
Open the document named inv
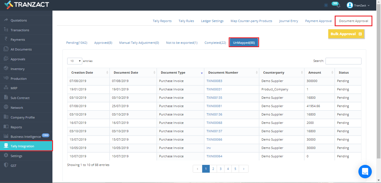coord(209,148)
